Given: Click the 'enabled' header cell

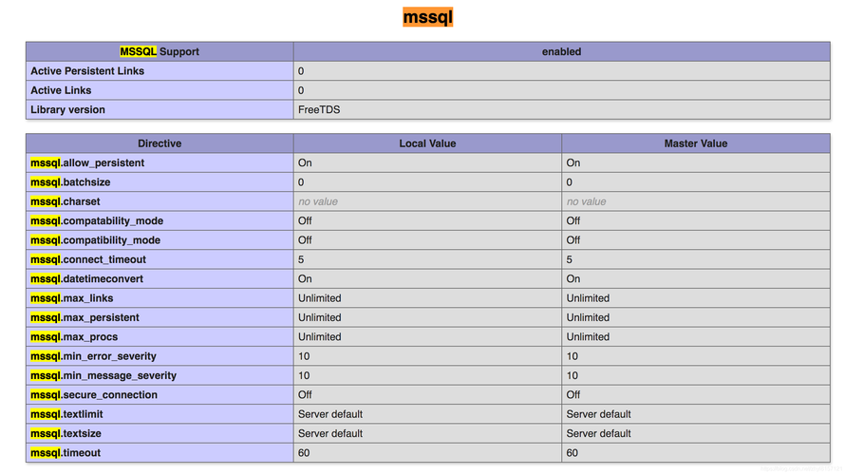Looking at the screenshot, I should click(x=561, y=51).
